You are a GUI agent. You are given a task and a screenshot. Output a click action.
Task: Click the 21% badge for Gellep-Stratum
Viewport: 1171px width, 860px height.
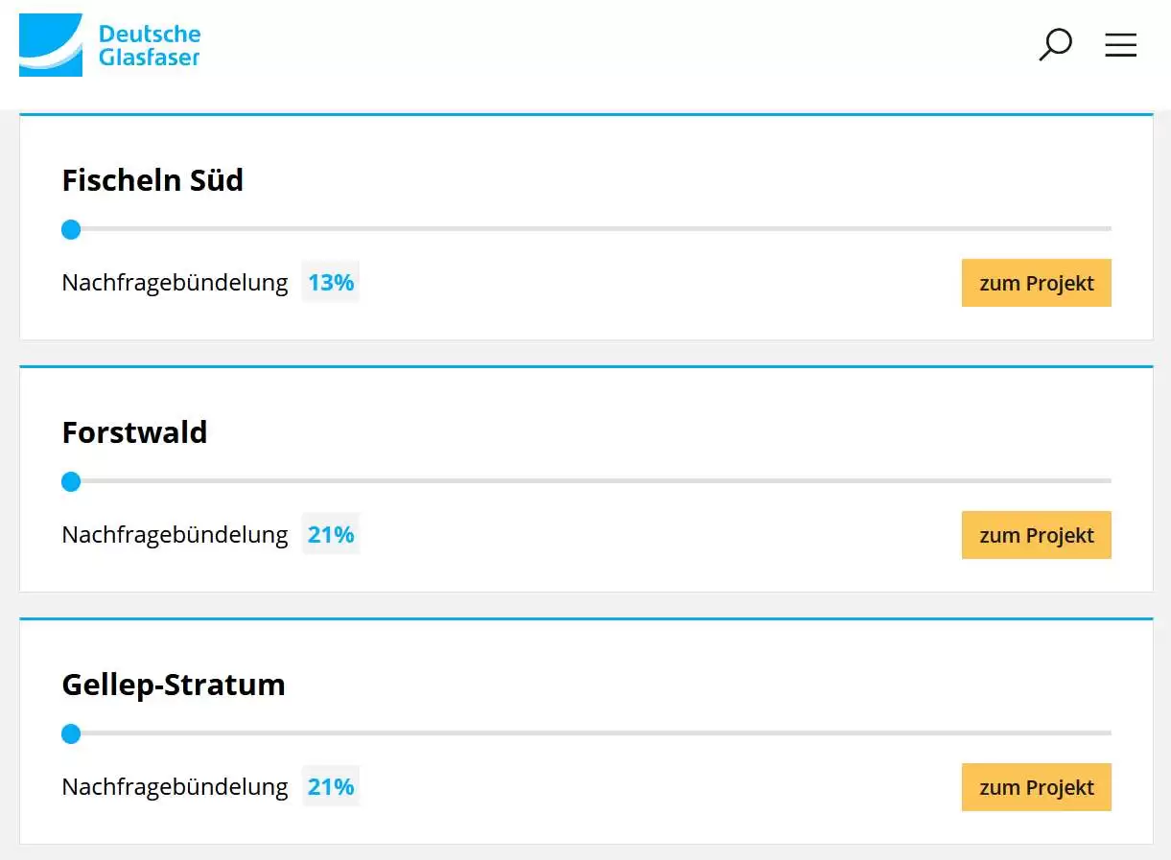(x=331, y=787)
